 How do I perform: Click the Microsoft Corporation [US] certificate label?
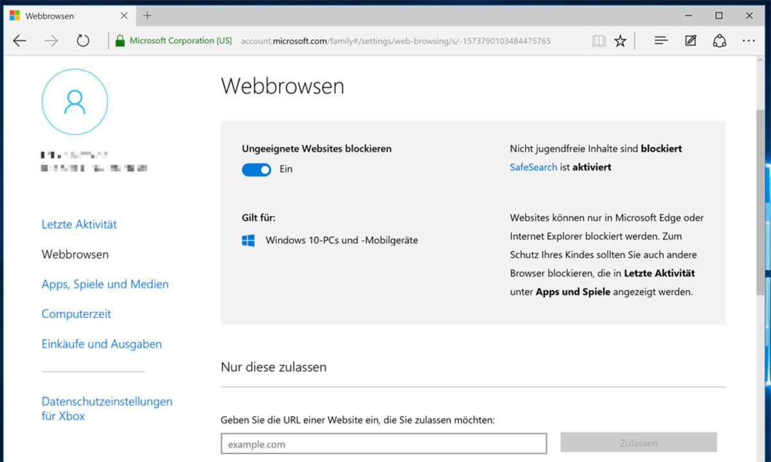(181, 40)
